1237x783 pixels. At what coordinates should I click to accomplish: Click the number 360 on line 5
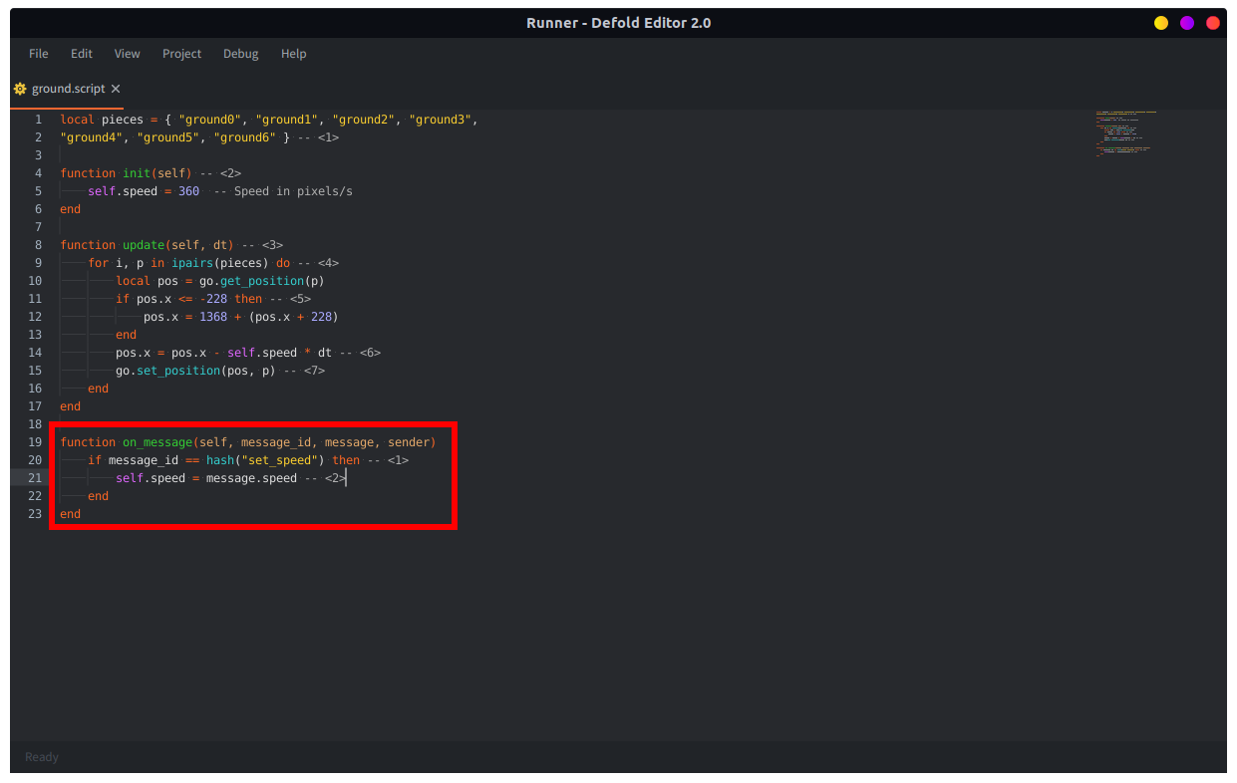coord(188,191)
